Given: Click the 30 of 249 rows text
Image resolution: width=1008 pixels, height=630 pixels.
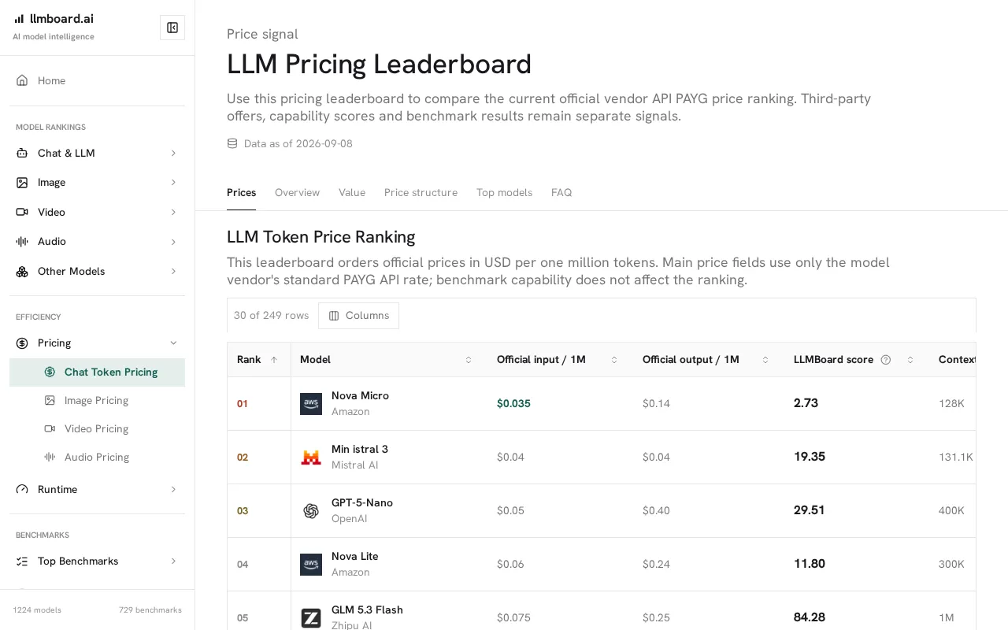Looking at the screenshot, I should coord(271,315).
